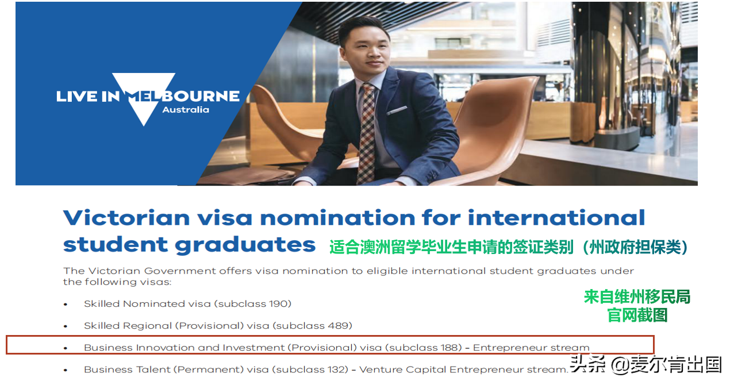Screen dimensions: 734x385
Task: Click the bullet before Business Talent visa
Action: pos(66,369)
